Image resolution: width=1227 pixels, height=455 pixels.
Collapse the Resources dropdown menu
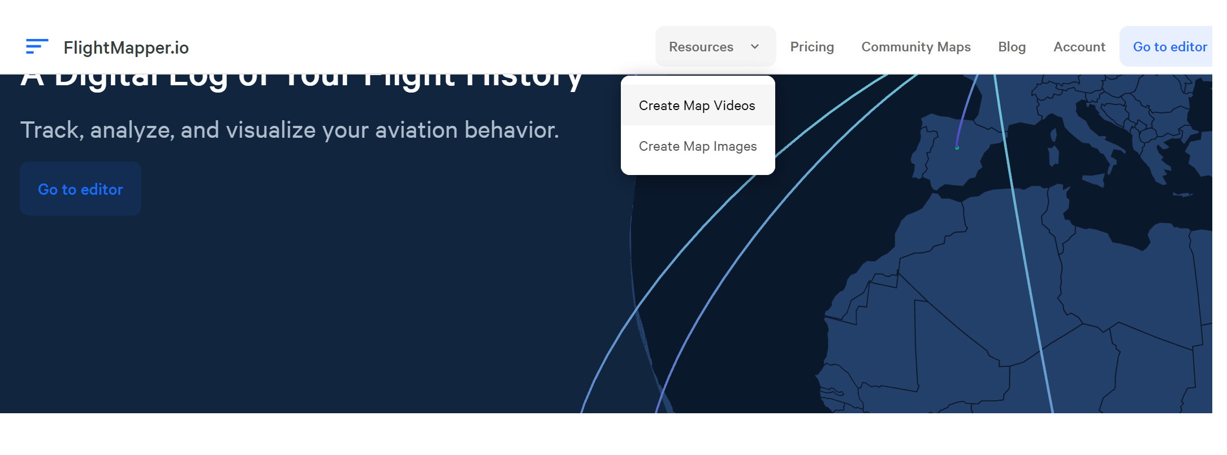(x=701, y=47)
